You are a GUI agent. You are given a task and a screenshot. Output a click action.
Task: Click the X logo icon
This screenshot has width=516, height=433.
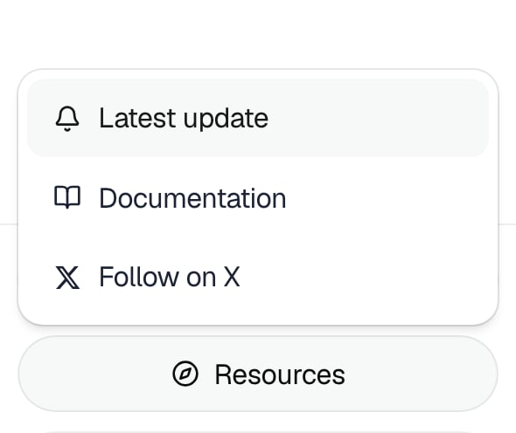pyautogui.click(x=67, y=278)
